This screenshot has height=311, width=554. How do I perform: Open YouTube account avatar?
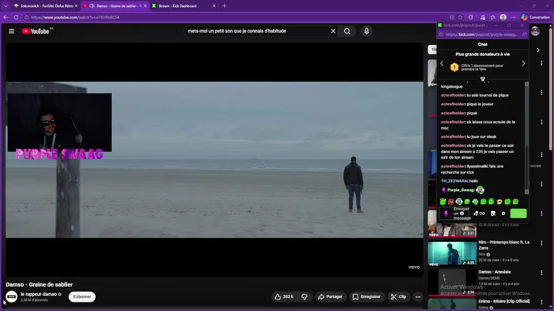coord(535,31)
